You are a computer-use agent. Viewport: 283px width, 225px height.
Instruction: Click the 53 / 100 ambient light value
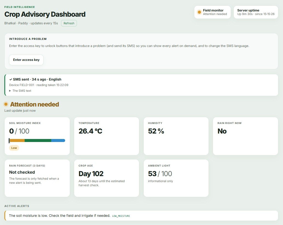point(160,174)
